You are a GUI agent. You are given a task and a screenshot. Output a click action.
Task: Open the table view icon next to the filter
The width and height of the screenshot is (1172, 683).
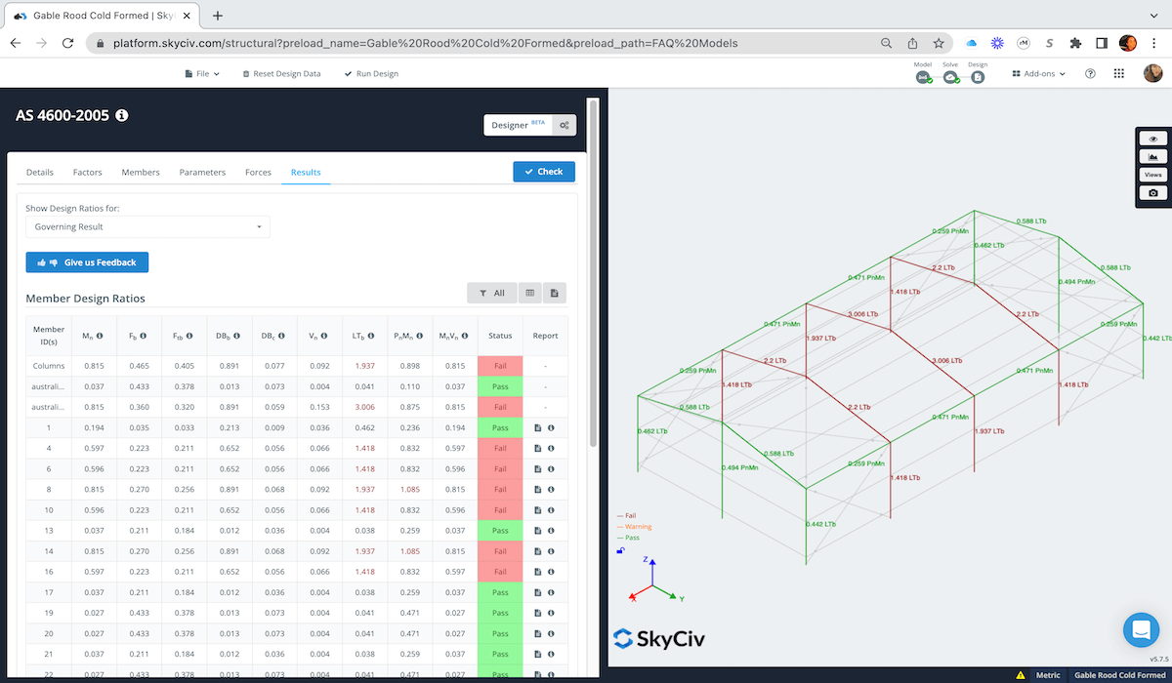coord(528,292)
